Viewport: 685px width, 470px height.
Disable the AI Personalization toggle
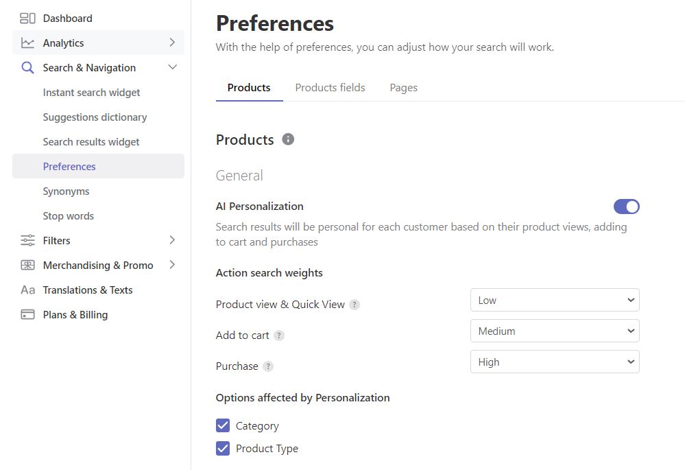pos(627,207)
